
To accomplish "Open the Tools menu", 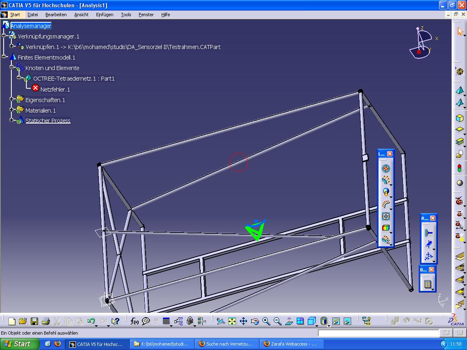I will click(x=126, y=15).
